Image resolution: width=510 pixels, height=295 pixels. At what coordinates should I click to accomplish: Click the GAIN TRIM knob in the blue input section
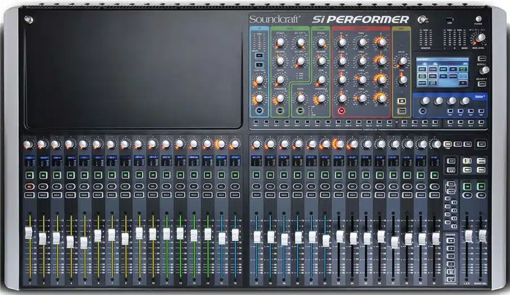point(259,79)
